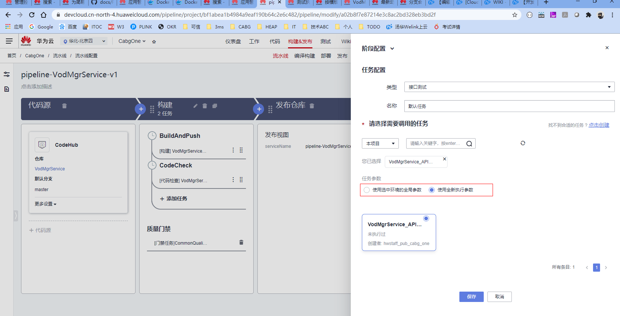Go to next page of task list
The width and height of the screenshot is (620, 316).
tap(606, 268)
